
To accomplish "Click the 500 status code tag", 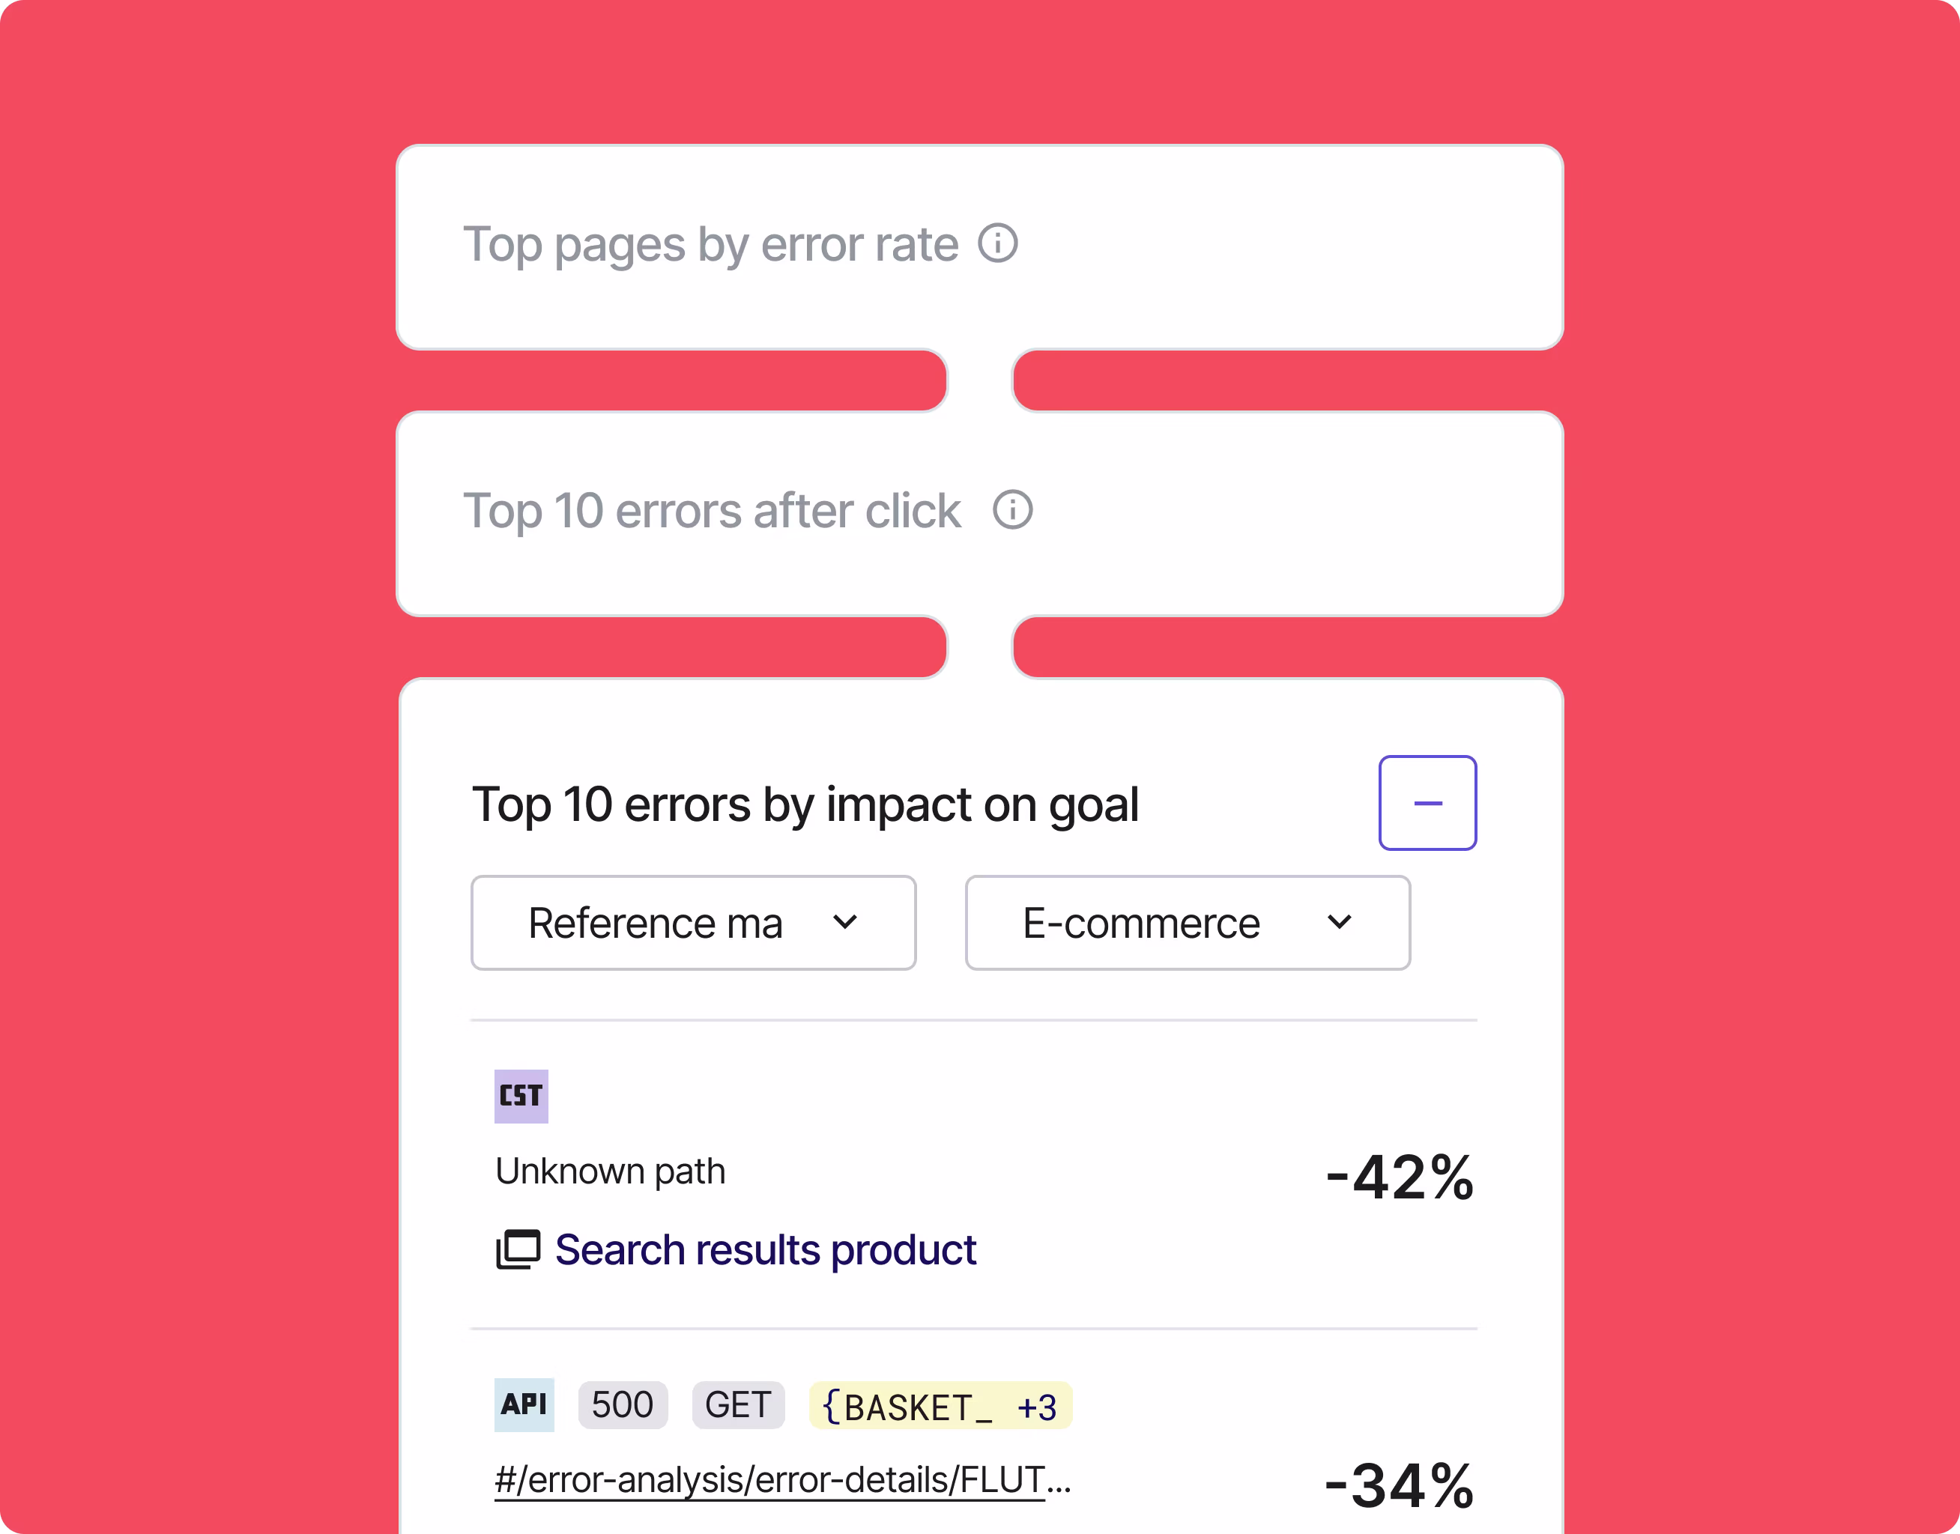I will (x=623, y=1404).
